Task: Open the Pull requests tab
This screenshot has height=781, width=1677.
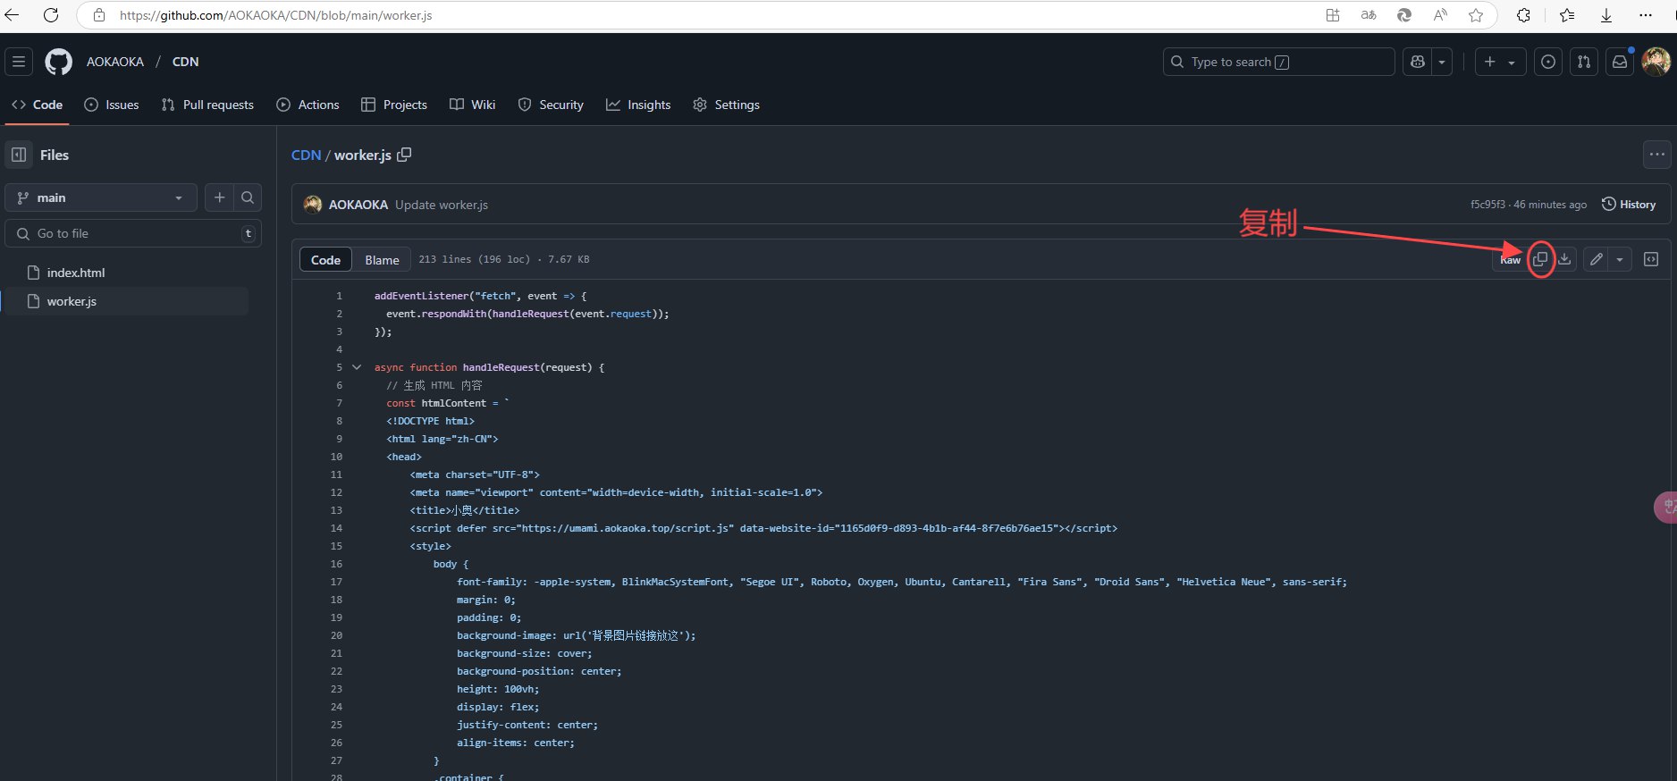Action: 207,105
